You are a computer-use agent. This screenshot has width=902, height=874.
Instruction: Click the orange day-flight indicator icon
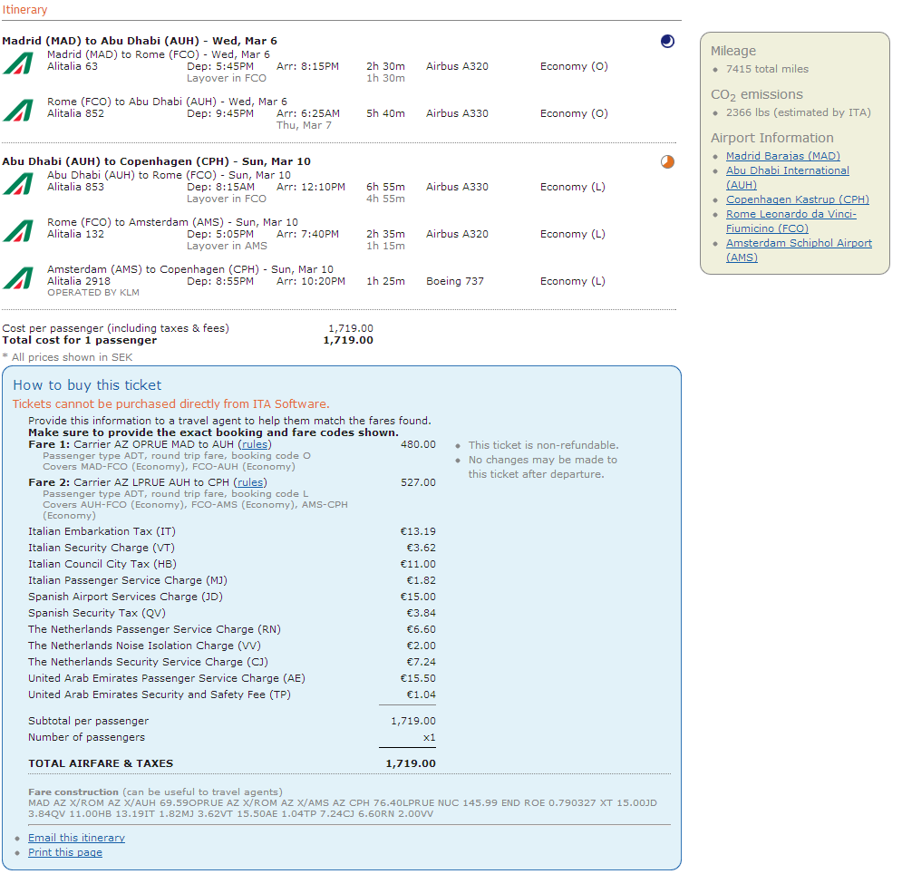click(667, 162)
